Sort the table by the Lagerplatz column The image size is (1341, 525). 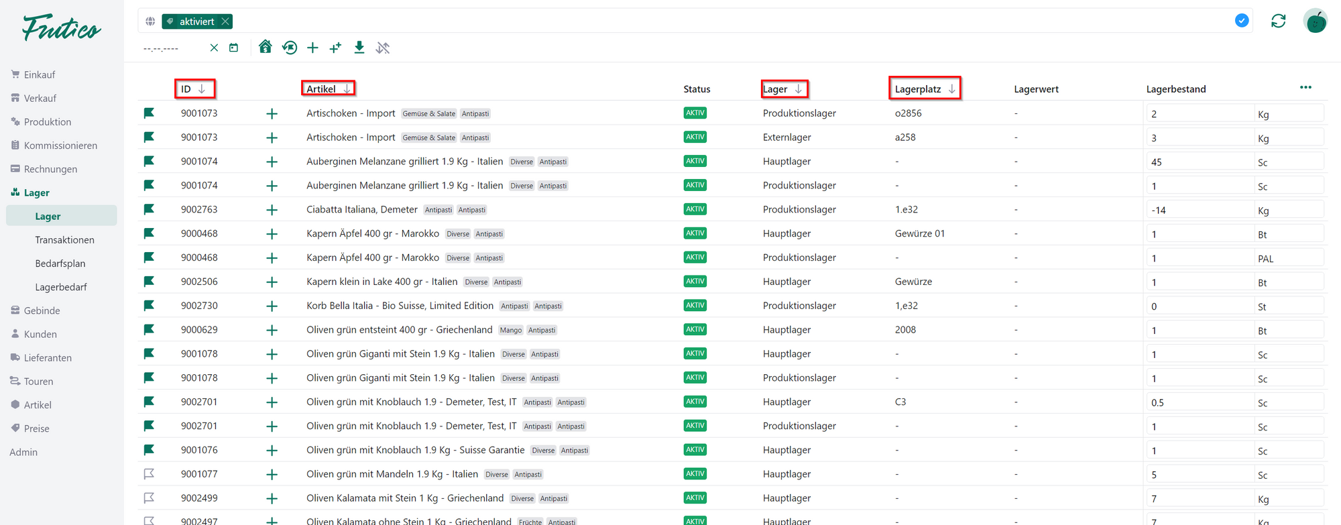pos(924,89)
